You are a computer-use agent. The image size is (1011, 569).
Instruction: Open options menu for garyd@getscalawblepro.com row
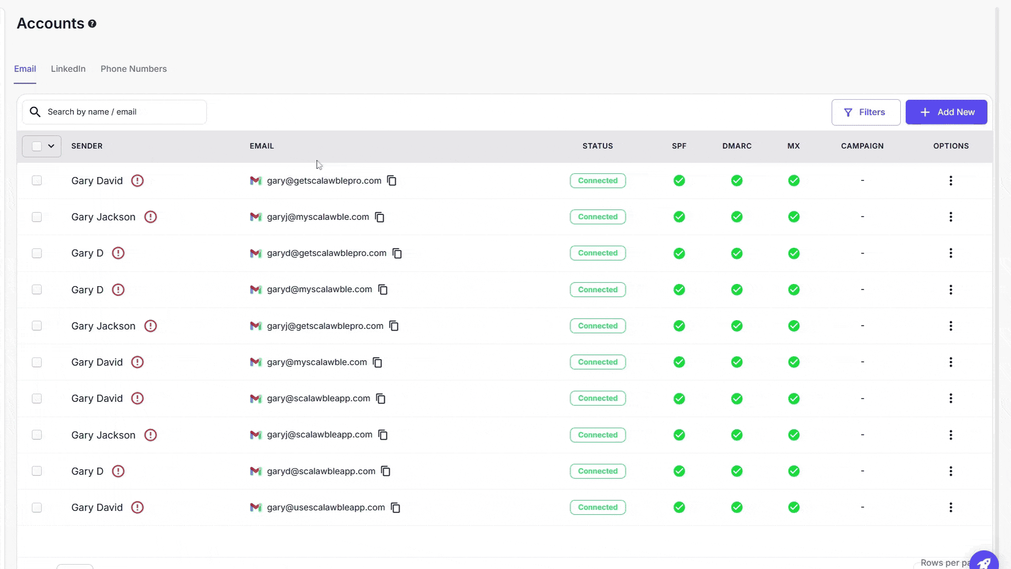click(x=950, y=253)
